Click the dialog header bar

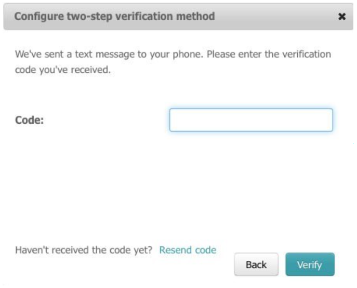click(178, 17)
